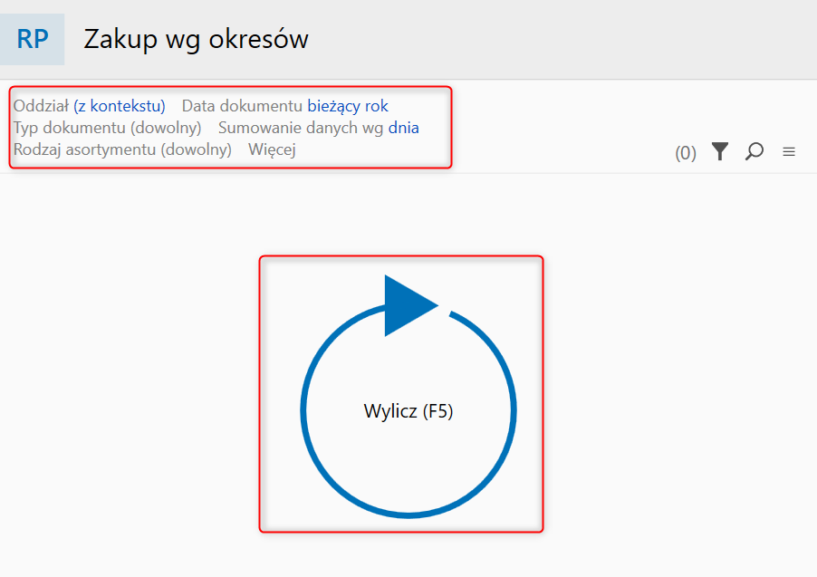Click the Zakup wg okresów title

(196, 40)
